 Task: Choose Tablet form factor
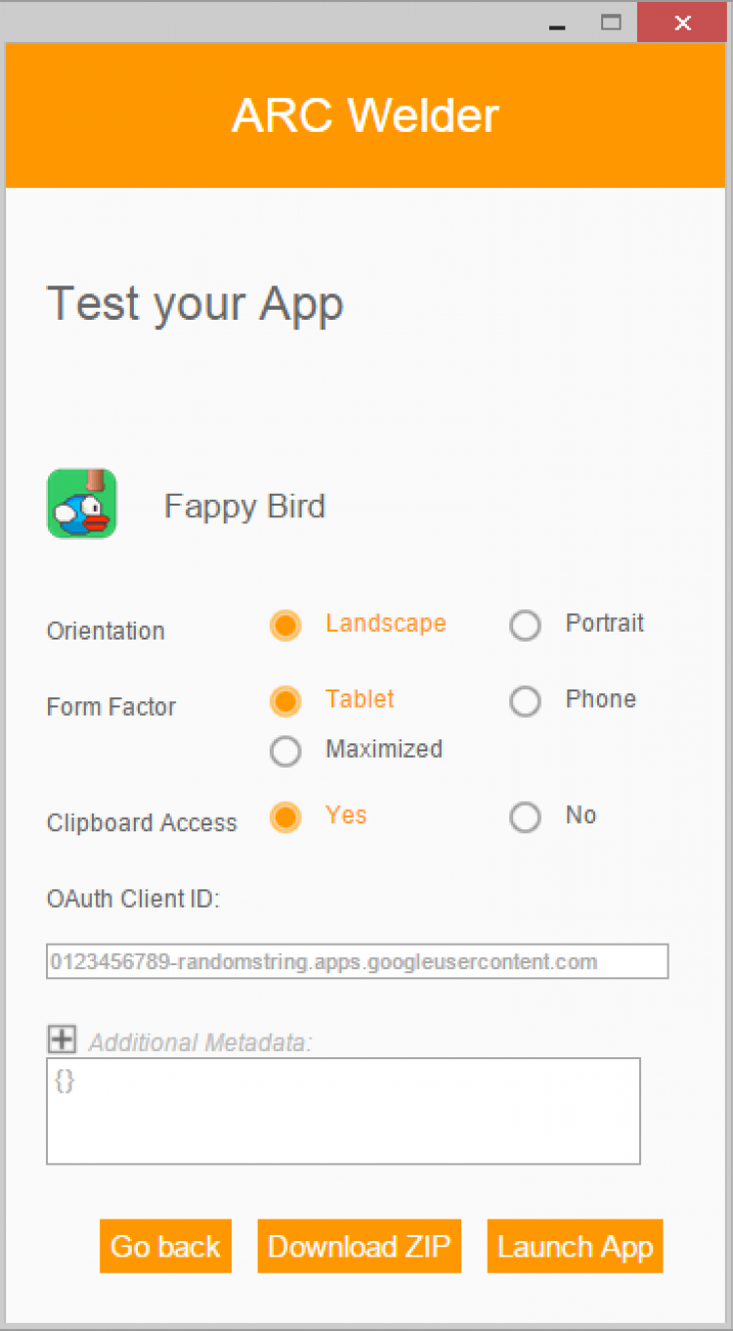285,700
